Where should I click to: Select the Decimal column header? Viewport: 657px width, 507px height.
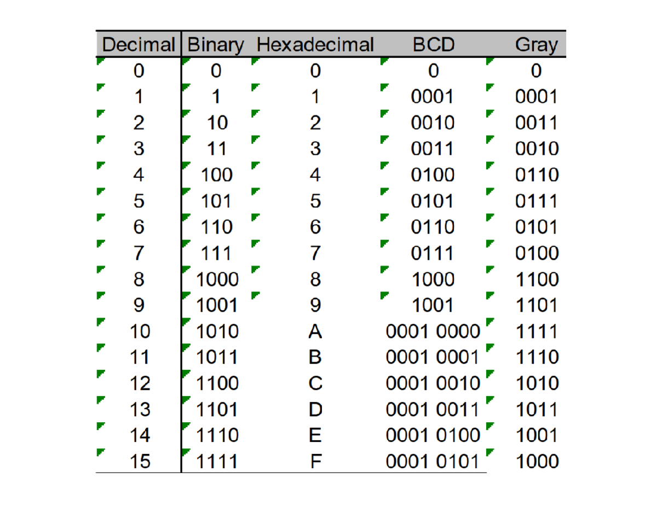pos(139,44)
